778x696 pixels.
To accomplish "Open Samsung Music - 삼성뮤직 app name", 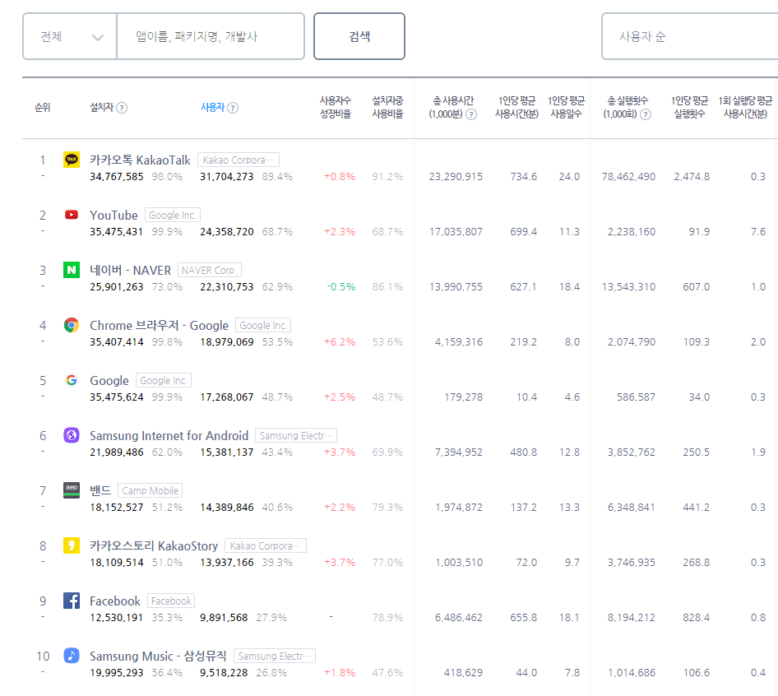I will click(158, 656).
